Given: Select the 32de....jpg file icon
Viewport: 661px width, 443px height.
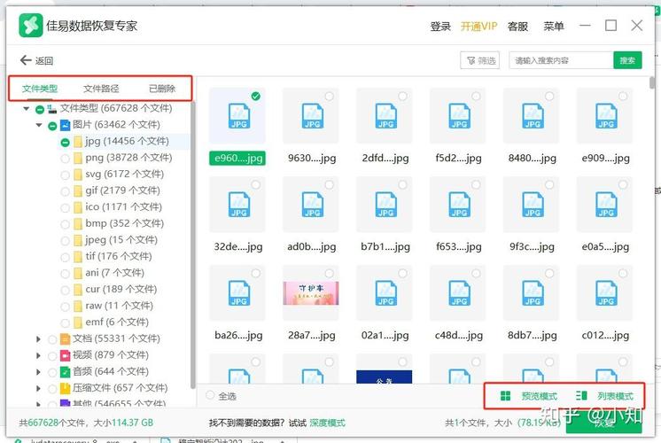Looking at the screenshot, I should click(x=238, y=205).
